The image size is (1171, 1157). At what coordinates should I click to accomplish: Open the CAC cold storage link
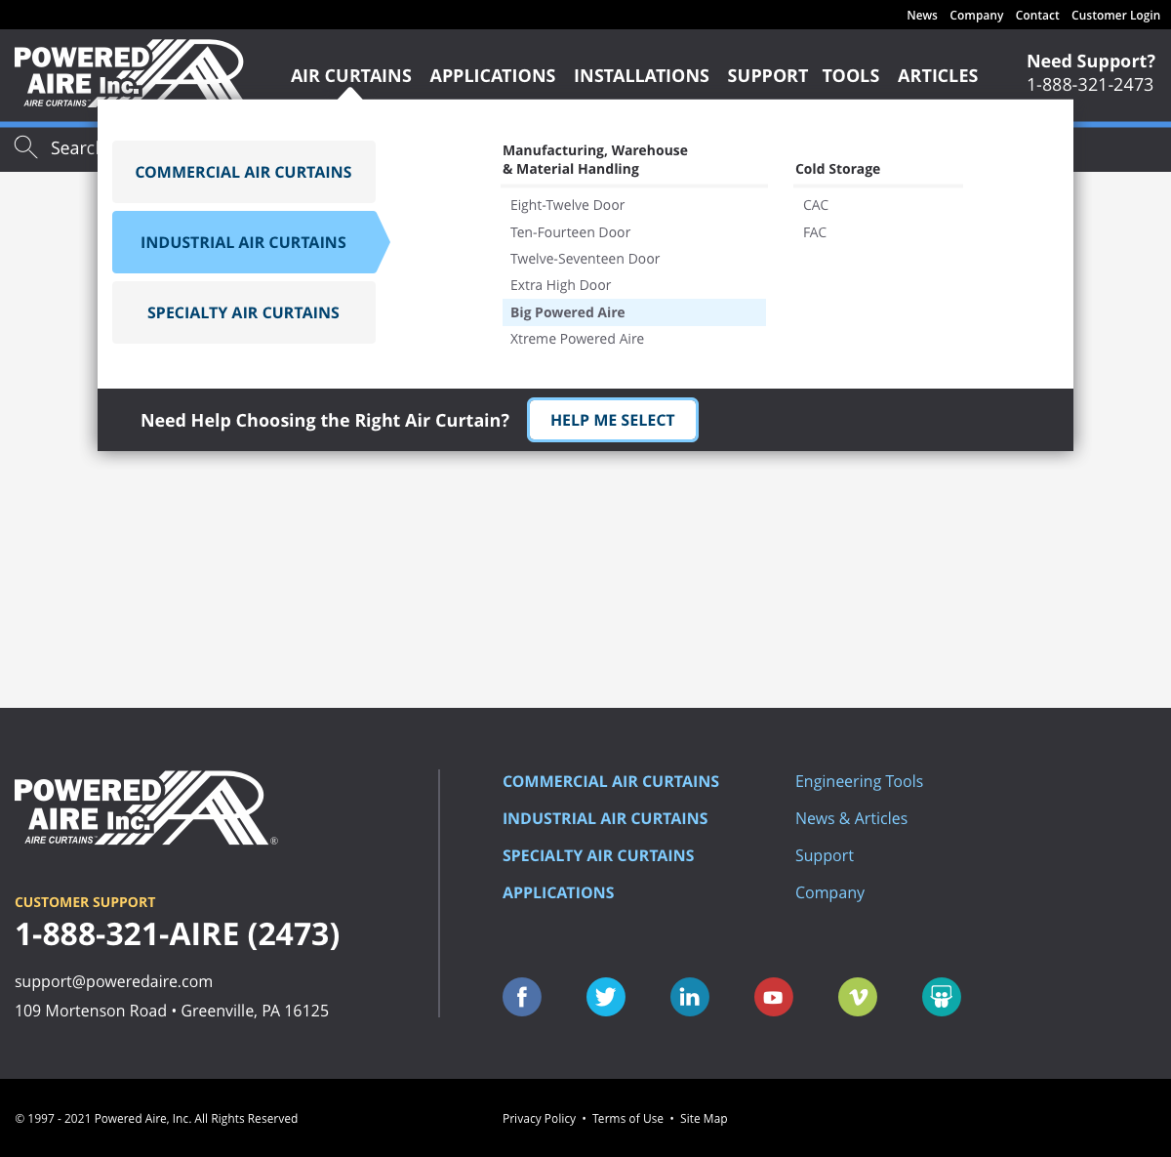pos(816,205)
